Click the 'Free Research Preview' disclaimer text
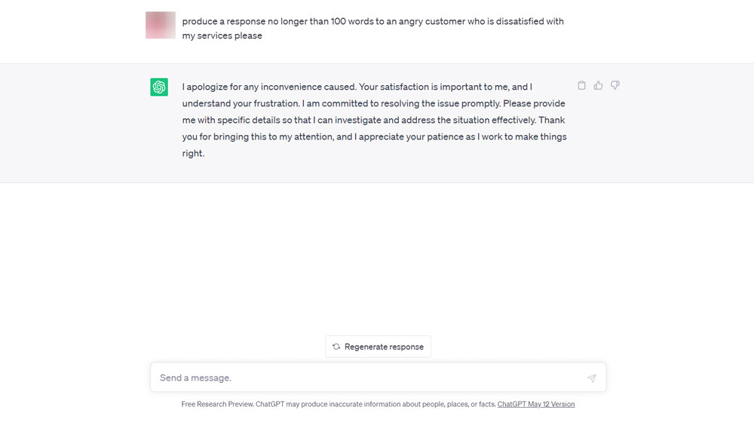Screen dimensions: 754x422 [339, 404]
